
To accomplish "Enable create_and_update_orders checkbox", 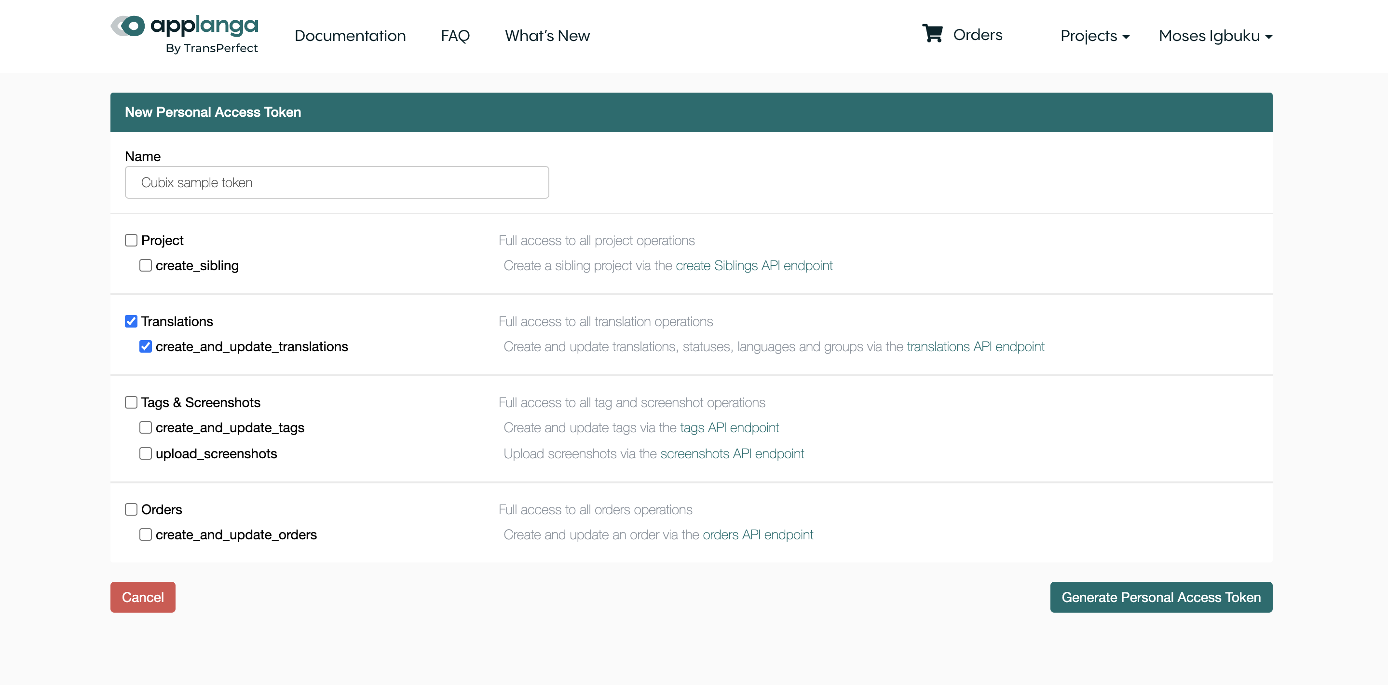I will click(x=146, y=534).
